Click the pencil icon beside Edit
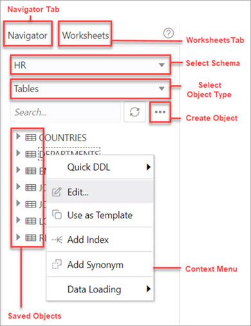251x326 pixels. tap(57, 192)
